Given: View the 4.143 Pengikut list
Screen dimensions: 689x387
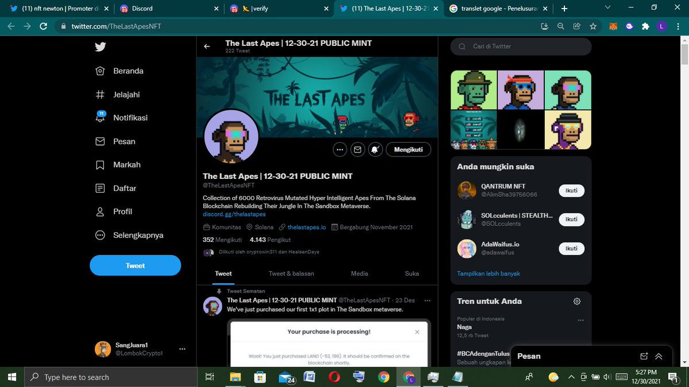Looking at the screenshot, I should point(270,240).
